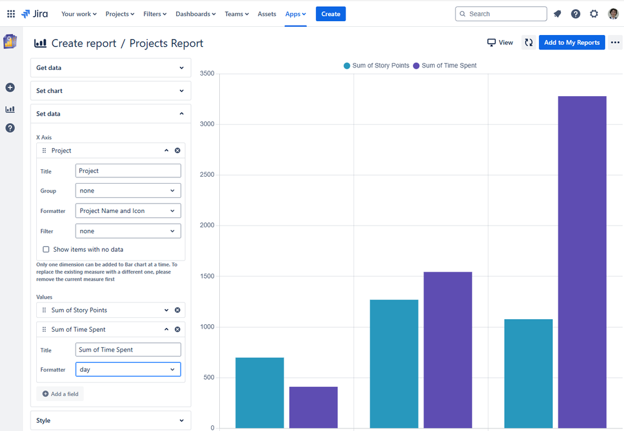Screen dimensions: 624x431
Task: Open the Jira app switcher grid icon
Action: [11, 14]
